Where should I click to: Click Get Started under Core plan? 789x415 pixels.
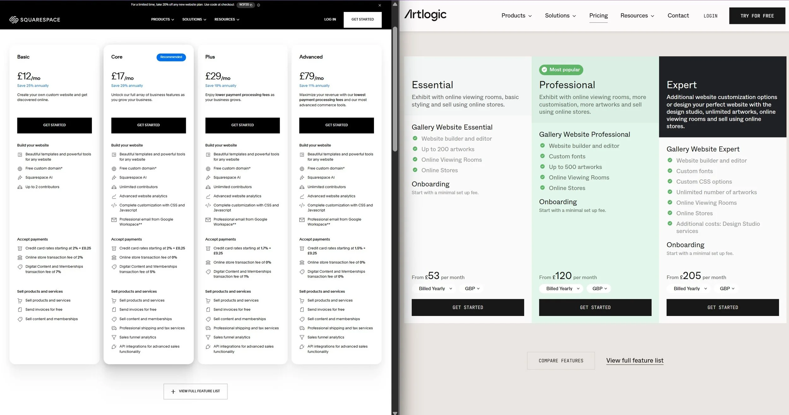(x=148, y=125)
